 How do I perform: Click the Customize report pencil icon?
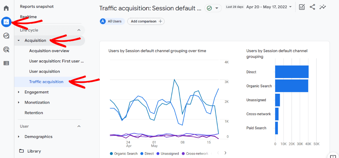pyautogui.click(x=302, y=7)
